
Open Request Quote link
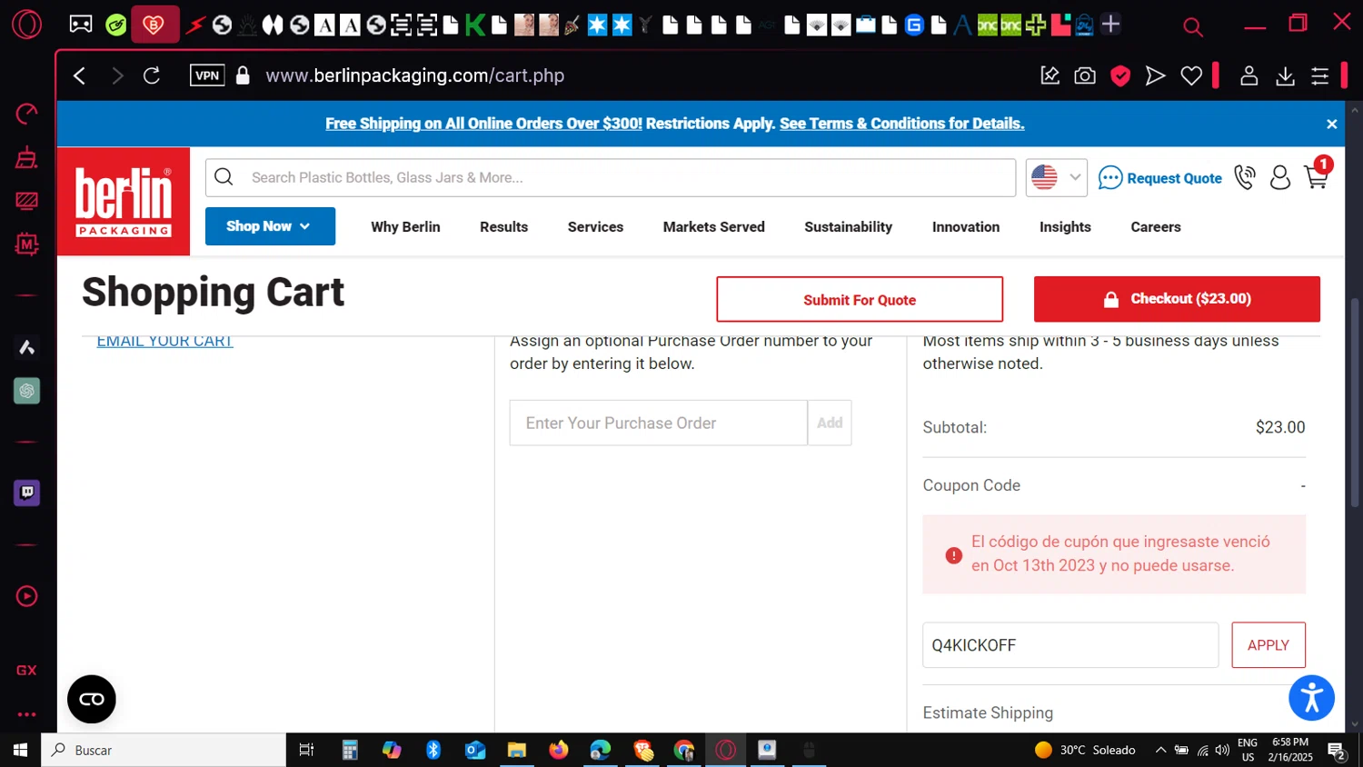pos(1159,178)
